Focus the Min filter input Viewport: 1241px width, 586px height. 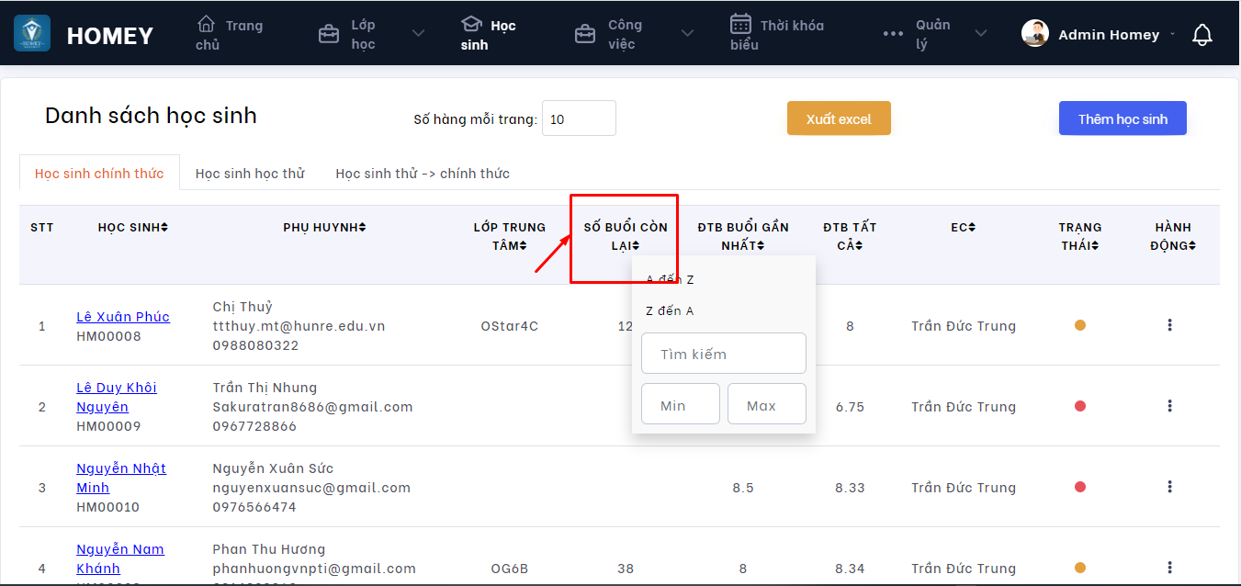(x=680, y=405)
